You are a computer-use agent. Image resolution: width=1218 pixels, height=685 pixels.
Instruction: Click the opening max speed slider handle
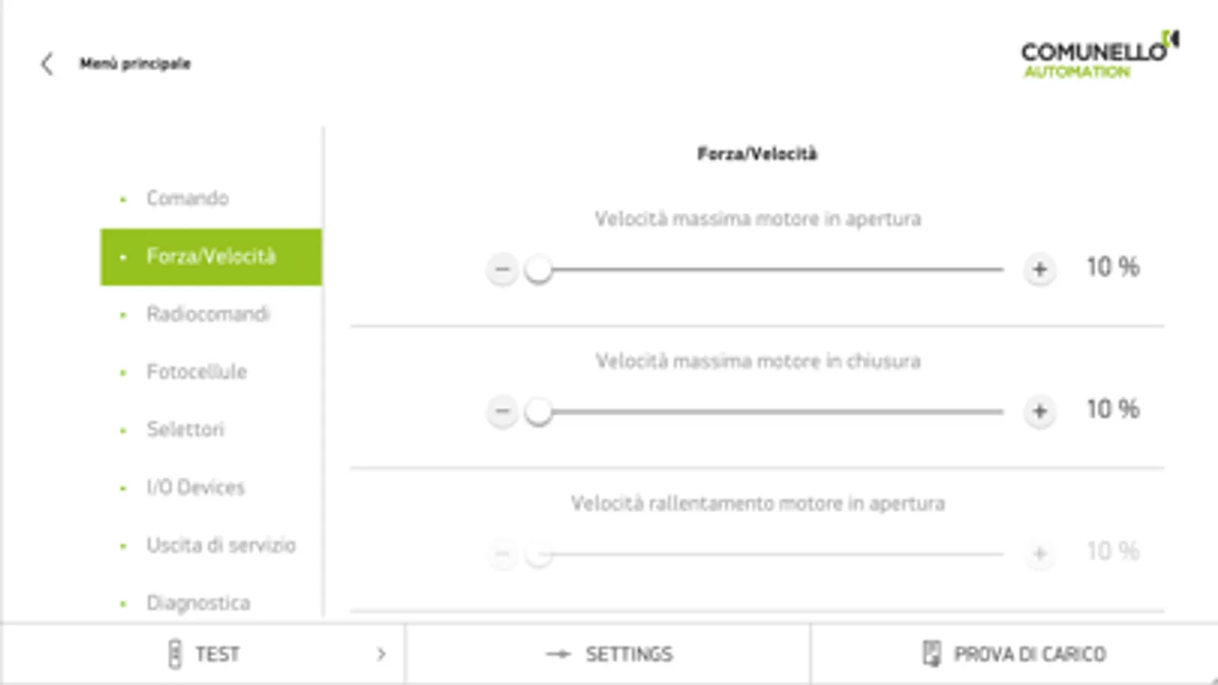539,269
